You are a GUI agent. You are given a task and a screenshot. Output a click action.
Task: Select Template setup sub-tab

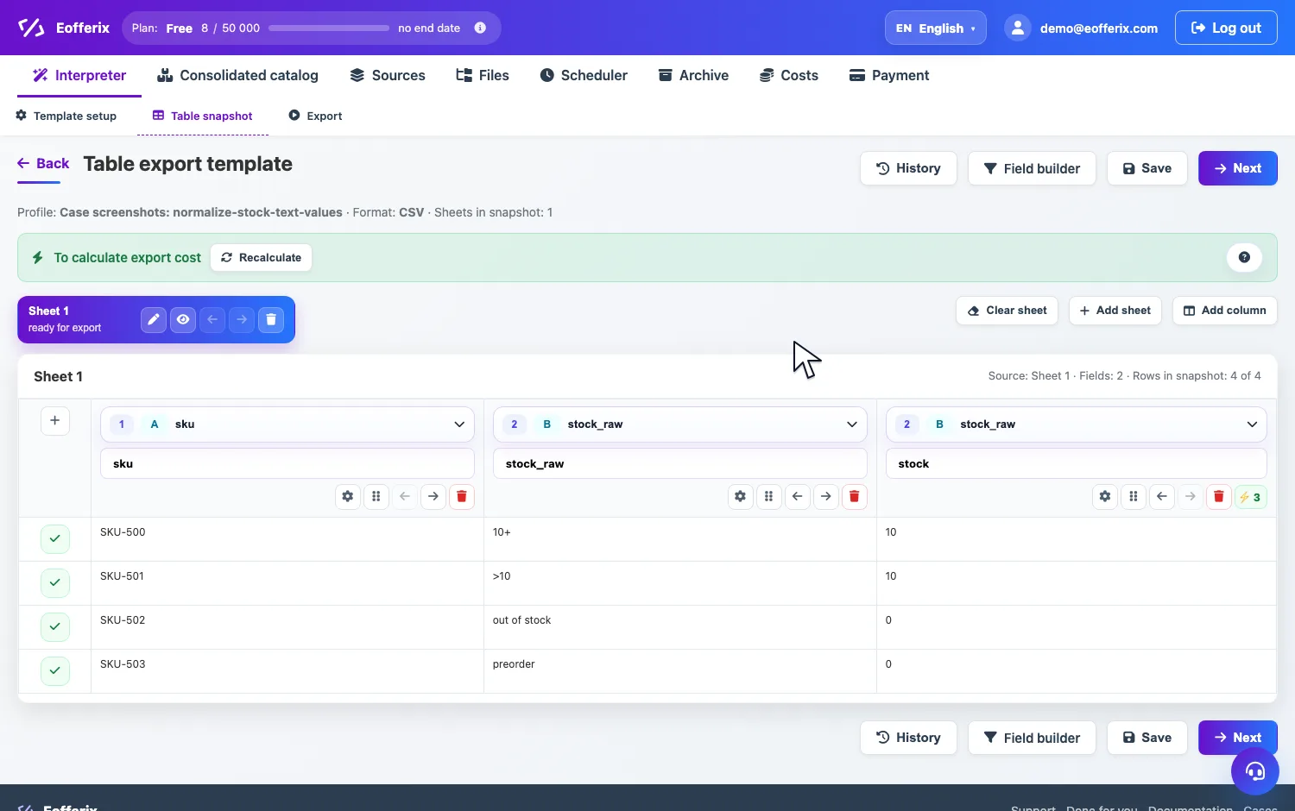click(x=66, y=116)
